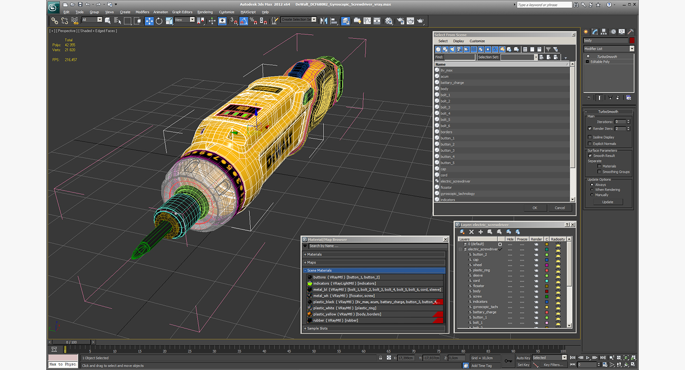The height and width of the screenshot is (370, 685).
Task: Enable the Isoline Display checkbox
Action: click(x=590, y=137)
